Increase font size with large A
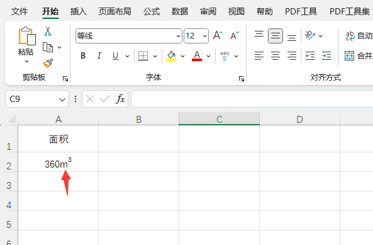 (x=218, y=36)
